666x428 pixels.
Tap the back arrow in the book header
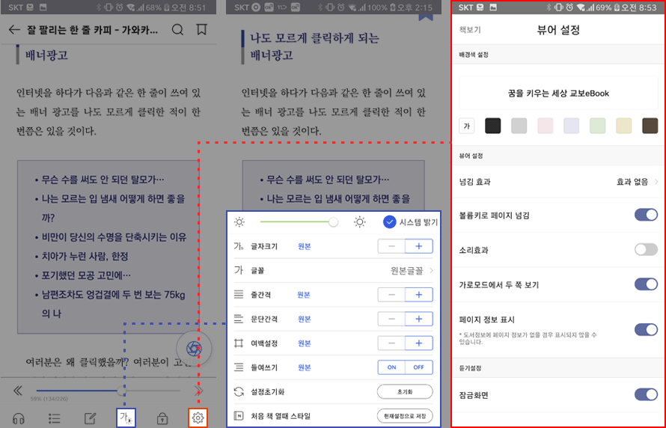(x=14, y=30)
